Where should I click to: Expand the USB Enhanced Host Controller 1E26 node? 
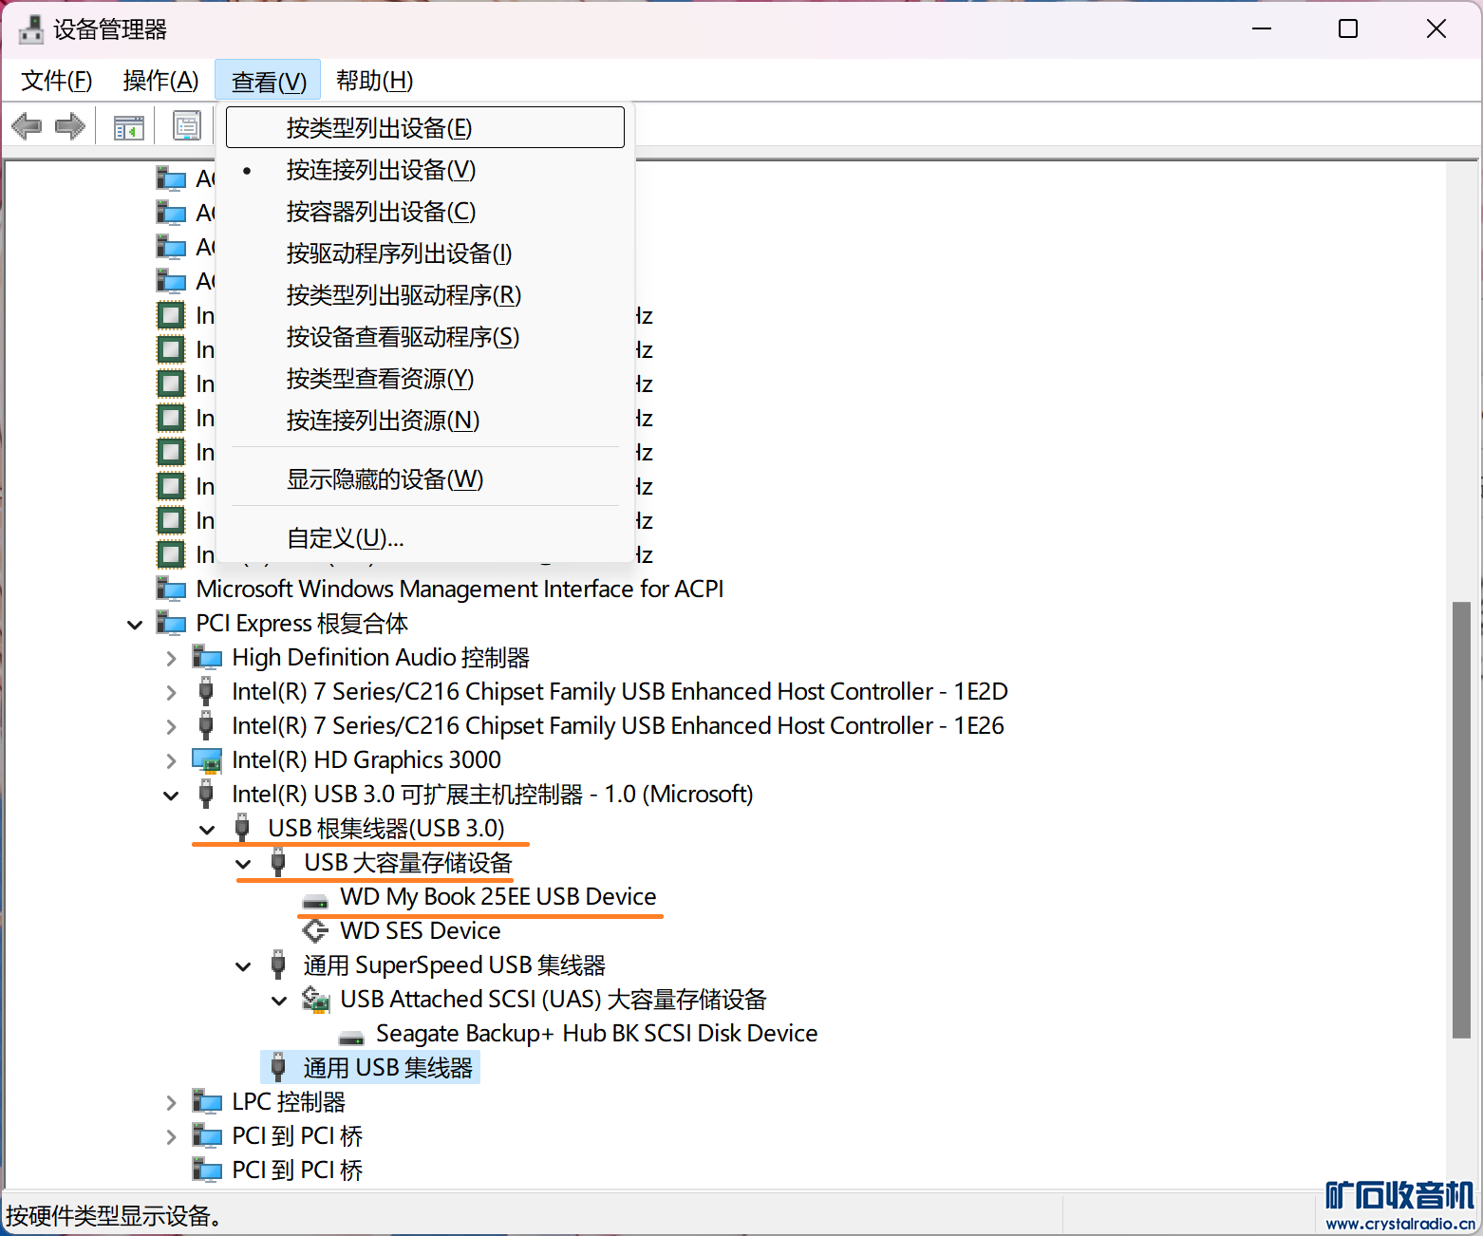pyautogui.click(x=171, y=726)
